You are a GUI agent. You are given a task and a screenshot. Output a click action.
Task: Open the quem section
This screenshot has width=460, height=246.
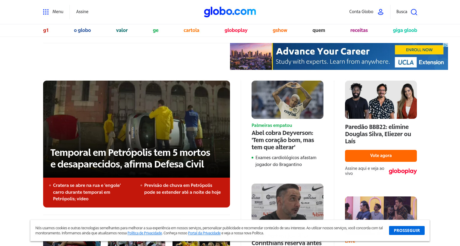319,30
